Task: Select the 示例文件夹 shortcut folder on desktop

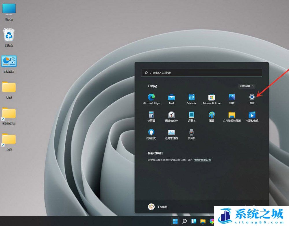Action: tap(9, 116)
